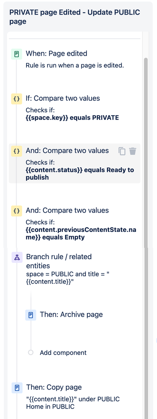Click the curly braces icon beside previousContentState condition
Viewport: 157px width, 419px height.
pyautogui.click(x=16, y=211)
